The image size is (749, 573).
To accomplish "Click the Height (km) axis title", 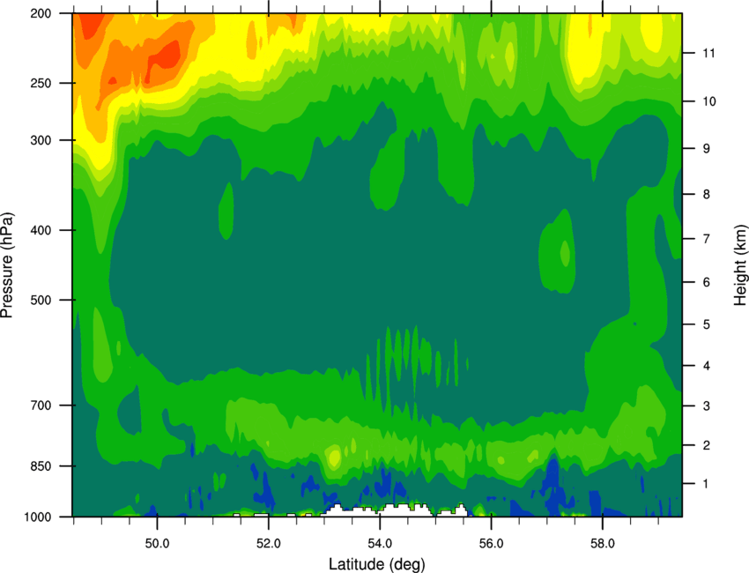I will pos(740,265).
